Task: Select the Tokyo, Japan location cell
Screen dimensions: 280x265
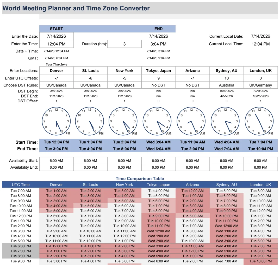Action: pos(158,71)
